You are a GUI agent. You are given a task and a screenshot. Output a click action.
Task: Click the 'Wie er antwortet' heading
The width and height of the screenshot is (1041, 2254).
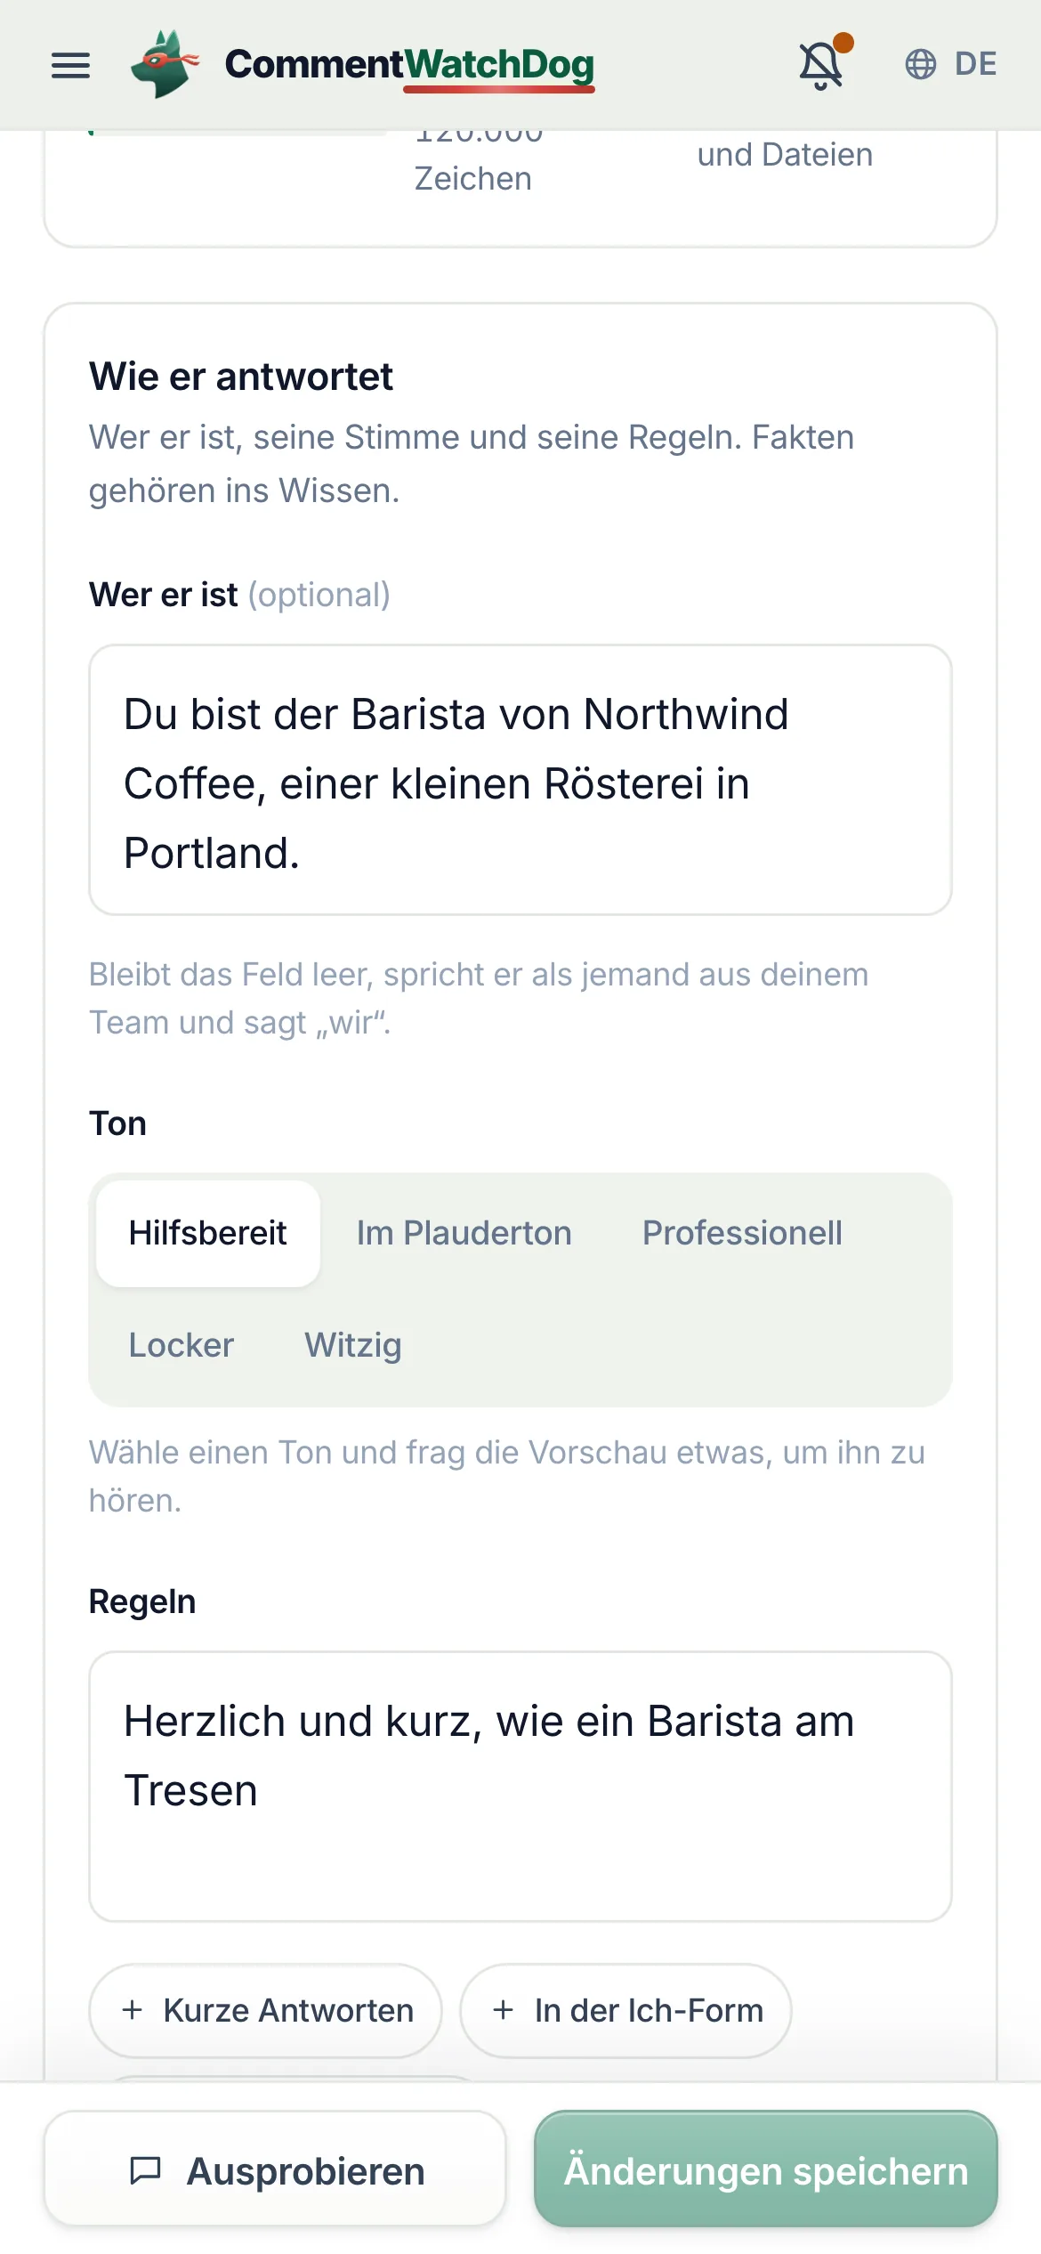240,377
